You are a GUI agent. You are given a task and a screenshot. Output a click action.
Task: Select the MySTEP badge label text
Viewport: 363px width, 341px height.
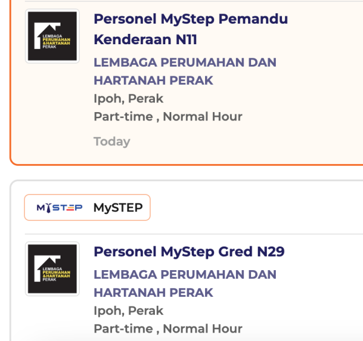[118, 208]
